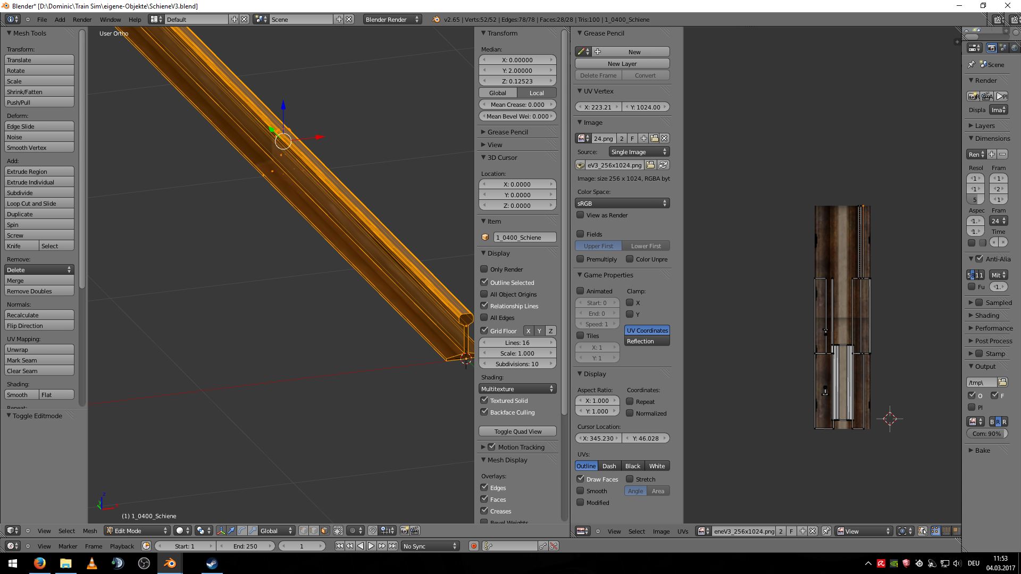The width and height of the screenshot is (1021, 574).
Task: Click the face select mode cube icon
Action: point(324,530)
